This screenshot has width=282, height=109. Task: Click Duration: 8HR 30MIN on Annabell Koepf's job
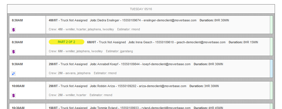coord(208,64)
